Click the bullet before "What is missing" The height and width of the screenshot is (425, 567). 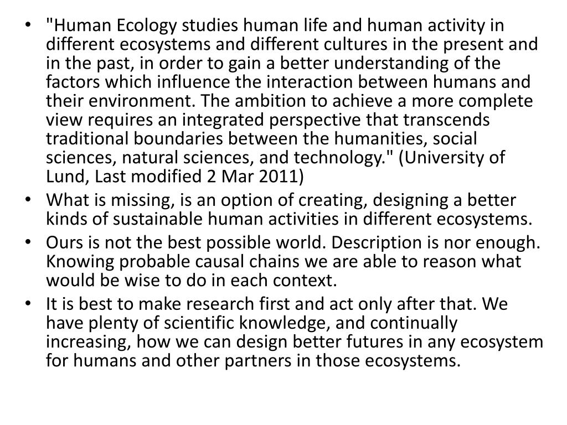point(28,200)
